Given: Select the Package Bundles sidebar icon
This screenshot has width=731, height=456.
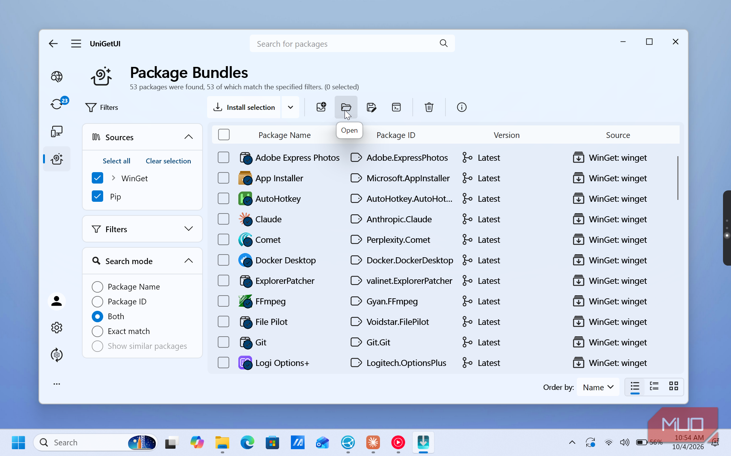Looking at the screenshot, I should (57, 159).
